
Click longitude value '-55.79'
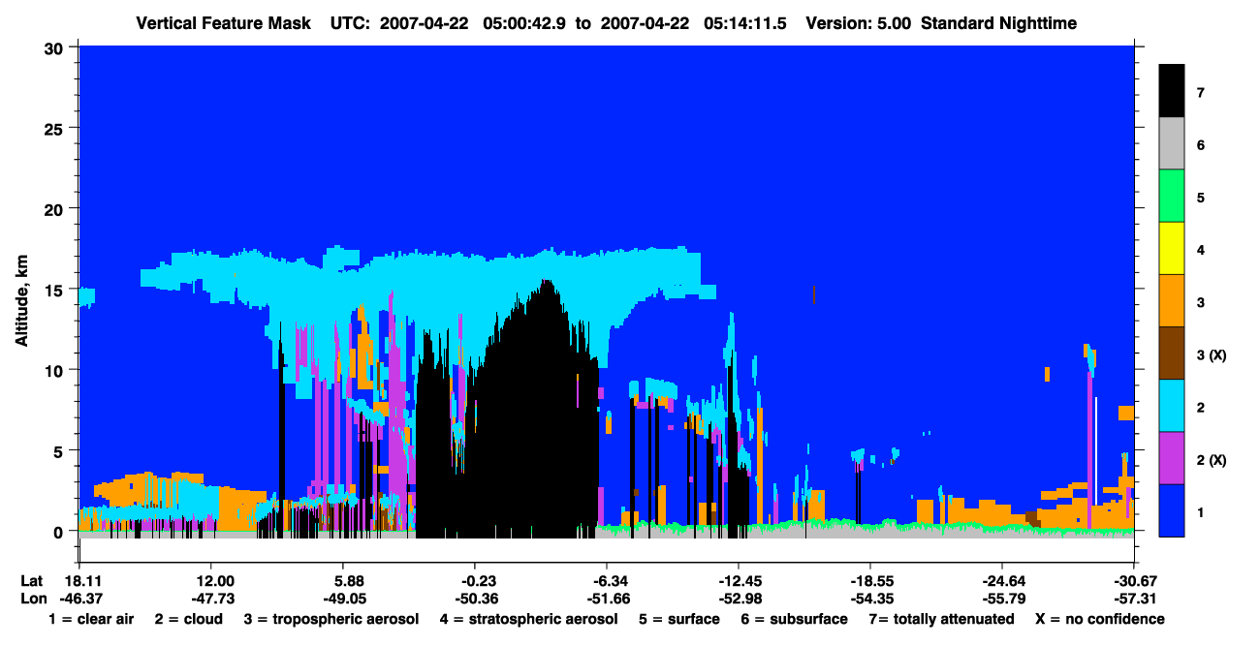click(x=1002, y=598)
